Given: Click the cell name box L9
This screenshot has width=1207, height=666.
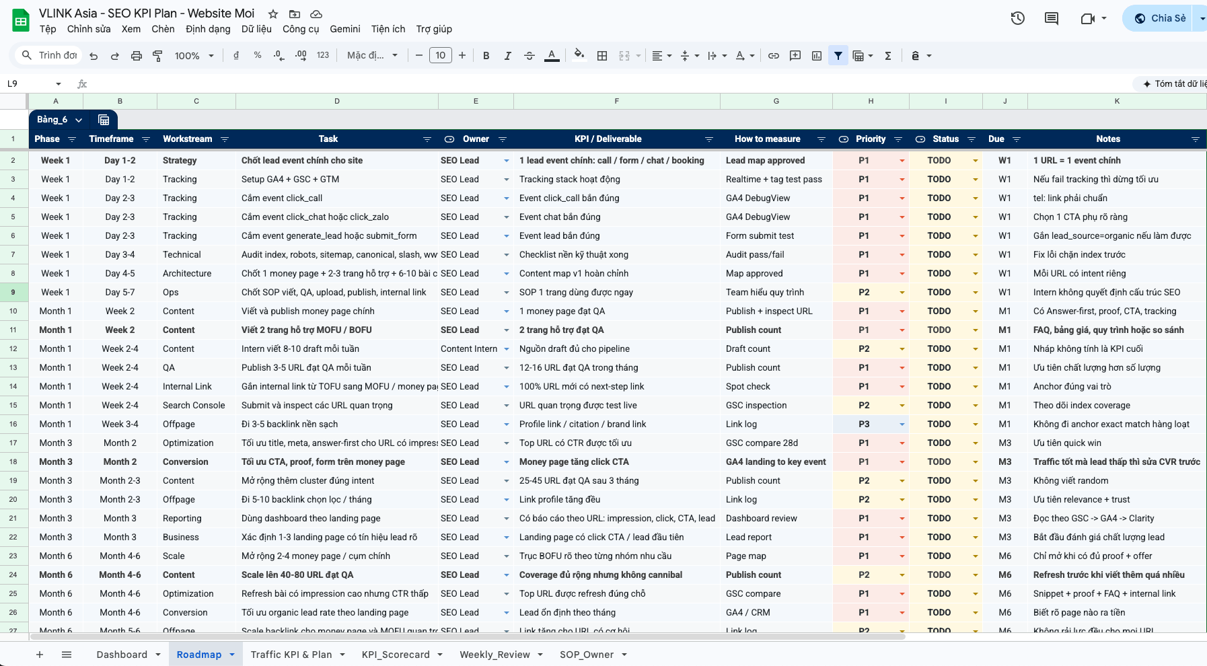Looking at the screenshot, I should [x=27, y=84].
